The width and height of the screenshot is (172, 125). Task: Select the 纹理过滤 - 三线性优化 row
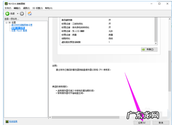[107, 24]
